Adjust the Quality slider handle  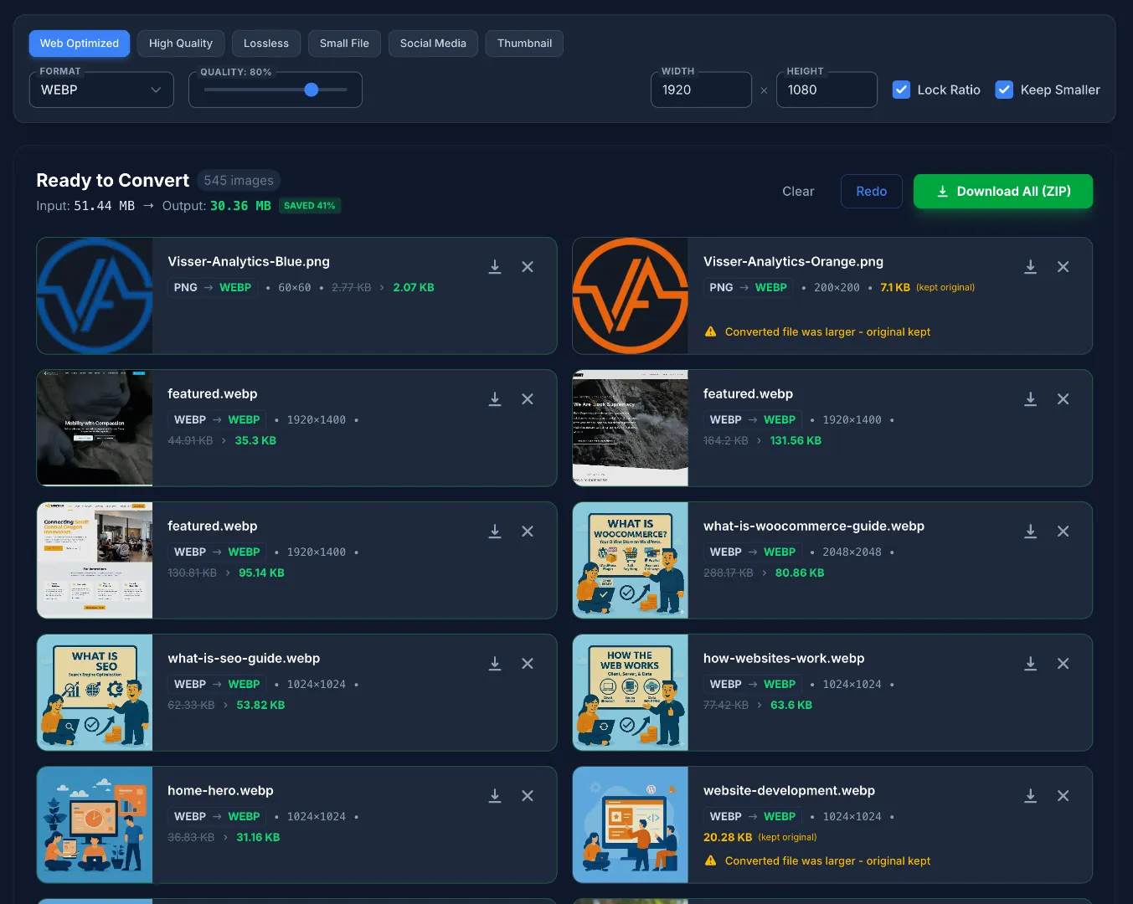coord(312,90)
